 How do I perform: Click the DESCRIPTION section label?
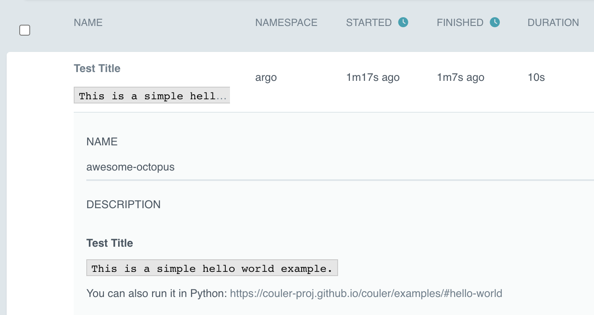tap(123, 204)
